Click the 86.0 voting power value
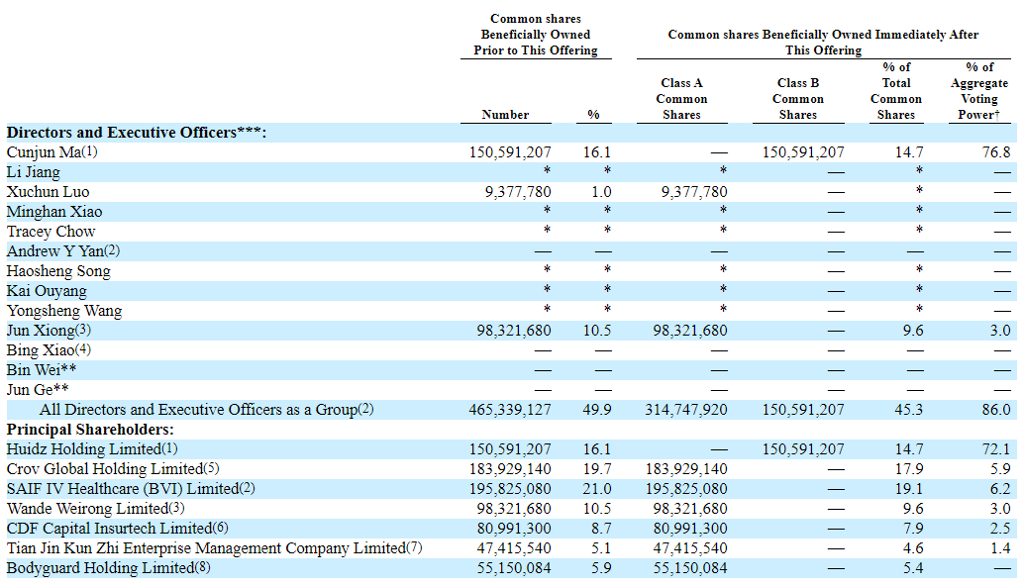The width and height of the screenshot is (1023, 587). [995, 410]
